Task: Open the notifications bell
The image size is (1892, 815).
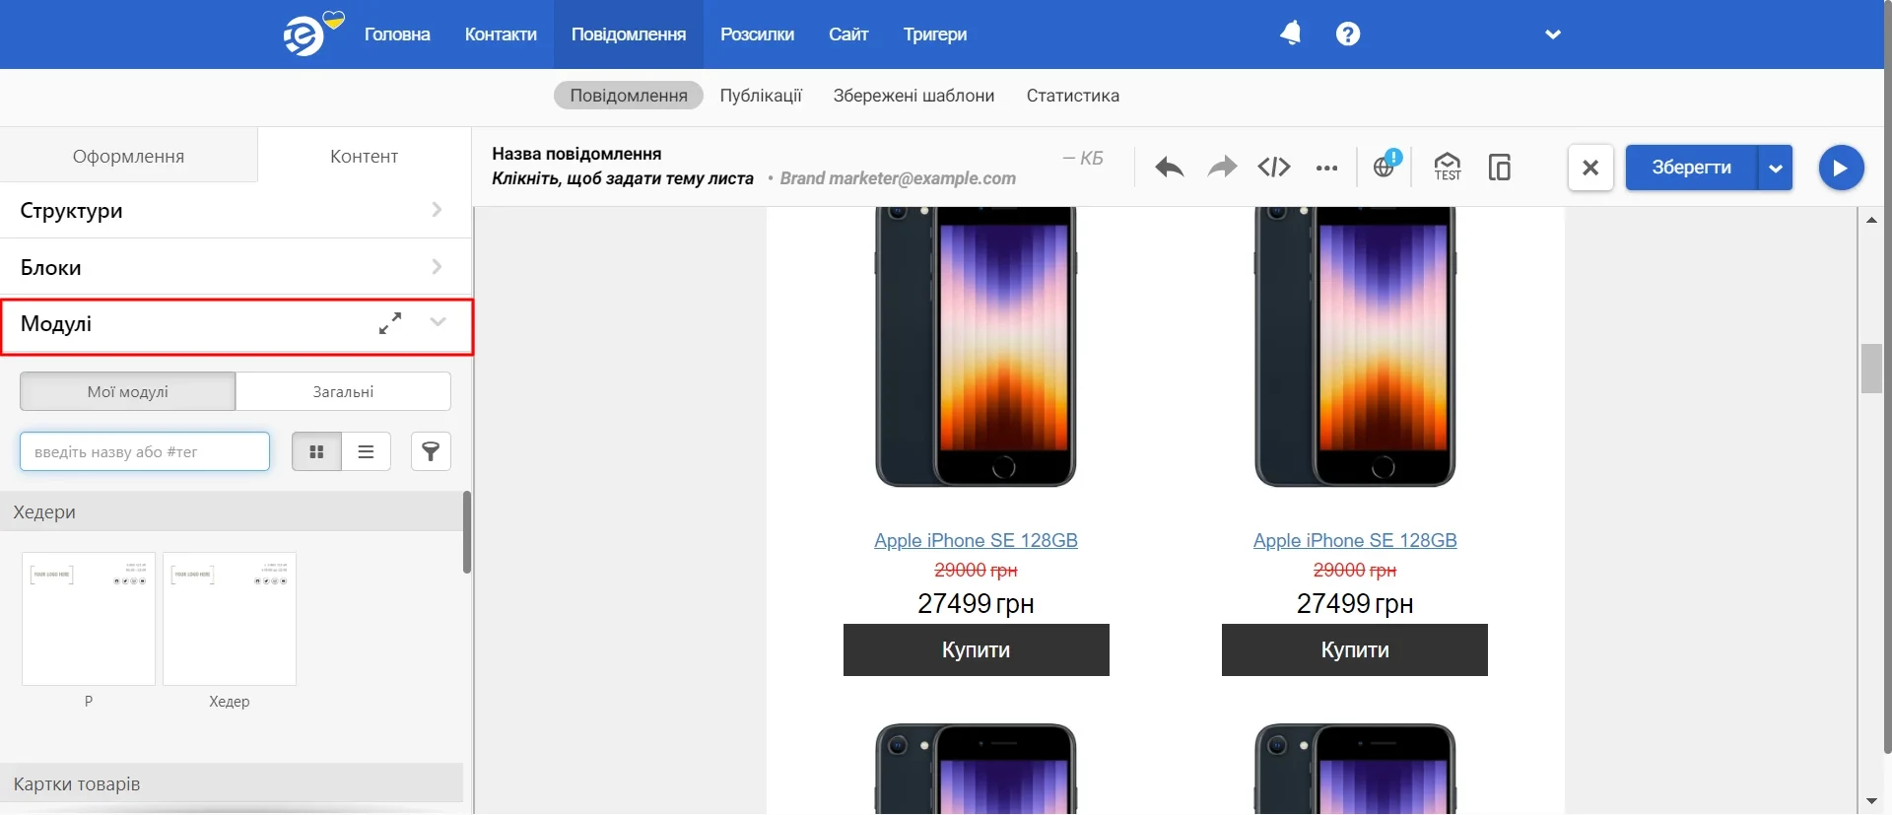Action: tap(1290, 34)
